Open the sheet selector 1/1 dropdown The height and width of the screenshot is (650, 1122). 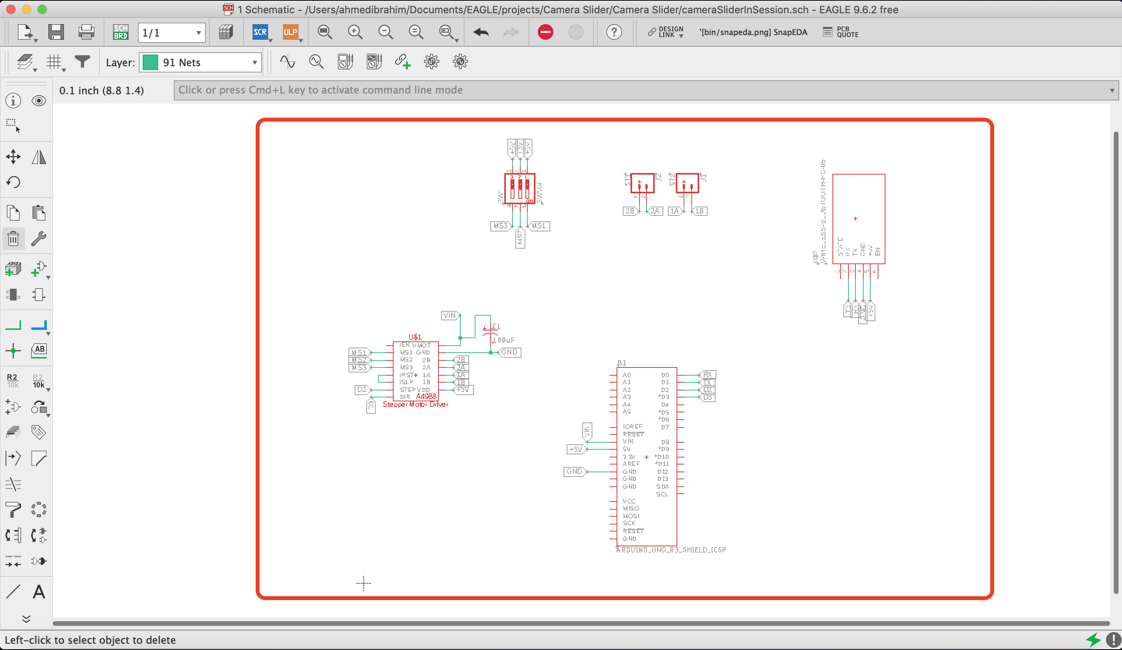(x=171, y=33)
